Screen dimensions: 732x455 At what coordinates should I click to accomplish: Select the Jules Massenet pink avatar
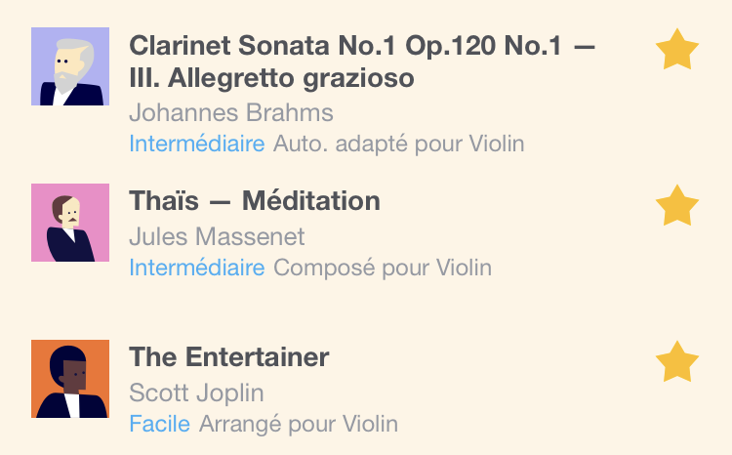pos(70,223)
